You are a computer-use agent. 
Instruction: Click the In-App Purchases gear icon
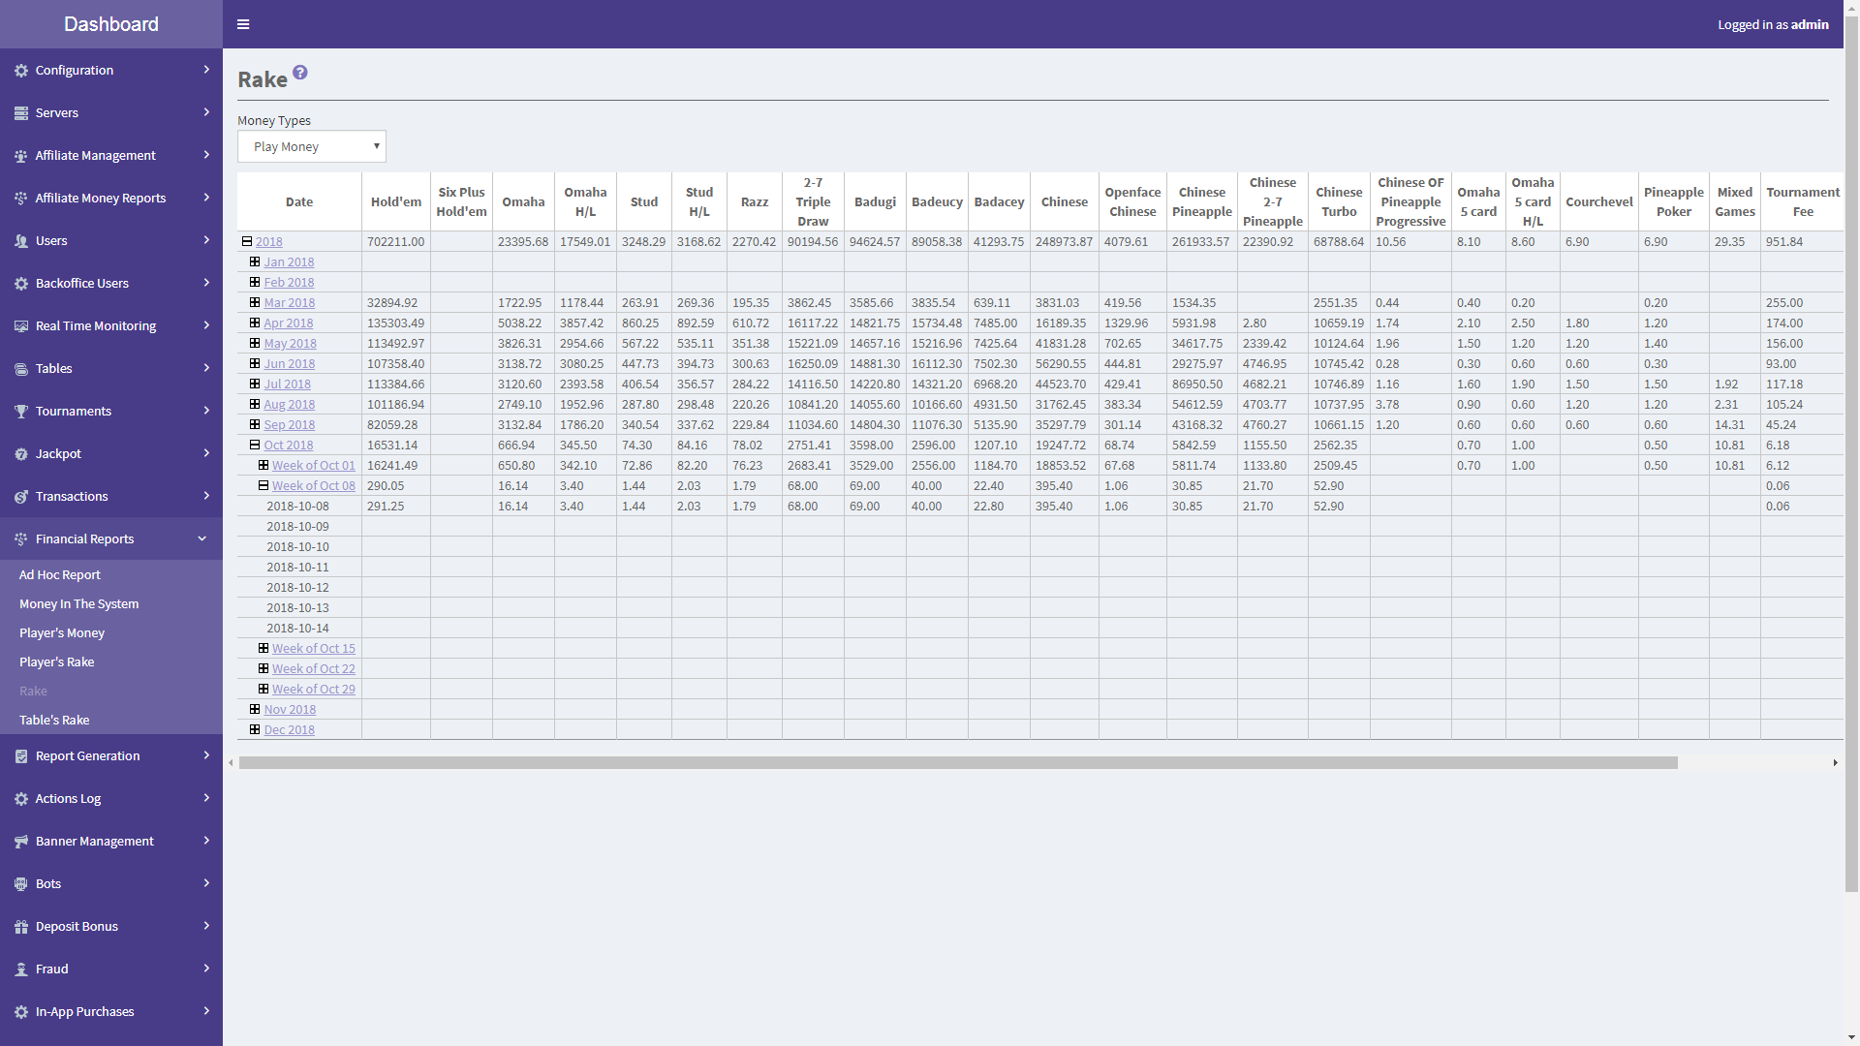click(21, 1012)
